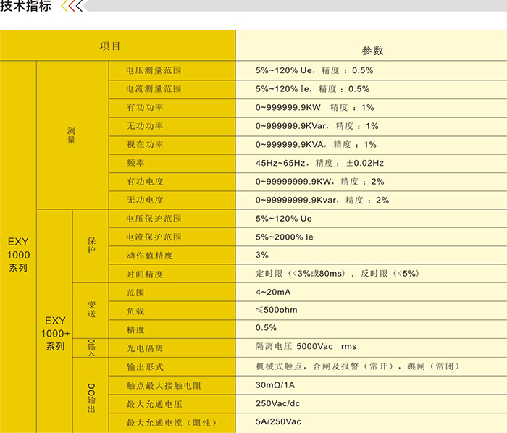
Task: Click the 变送 category cell
Action: click(x=91, y=309)
